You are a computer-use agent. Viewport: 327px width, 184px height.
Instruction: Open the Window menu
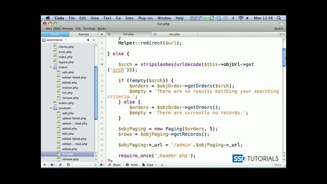point(164,18)
